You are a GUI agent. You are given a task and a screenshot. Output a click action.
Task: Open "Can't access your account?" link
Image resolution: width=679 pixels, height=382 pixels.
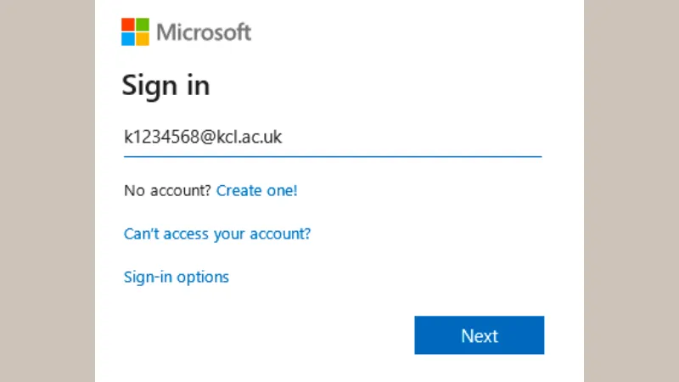pyautogui.click(x=217, y=234)
